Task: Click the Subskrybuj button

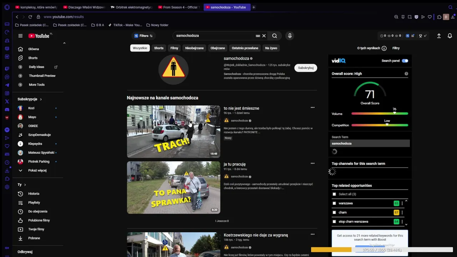Action: coord(306,68)
